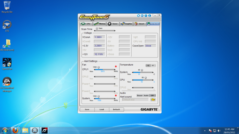Set temperature unit to Fahrenheit
This screenshot has width=239, height=134.
(153, 66)
